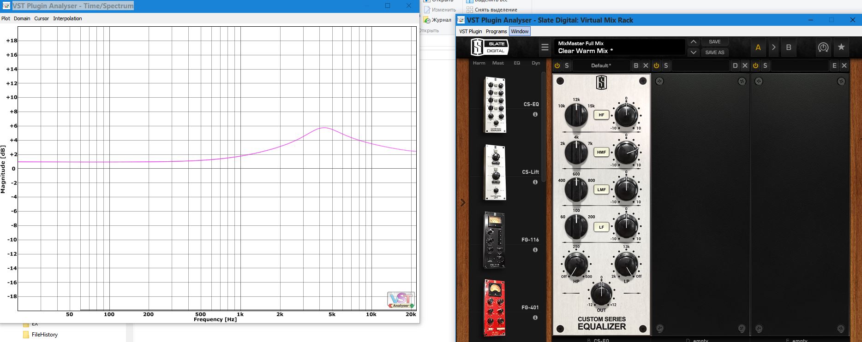This screenshot has width=862, height=342.
Task: Remove the module from rack slot D
Action: [x=745, y=65]
